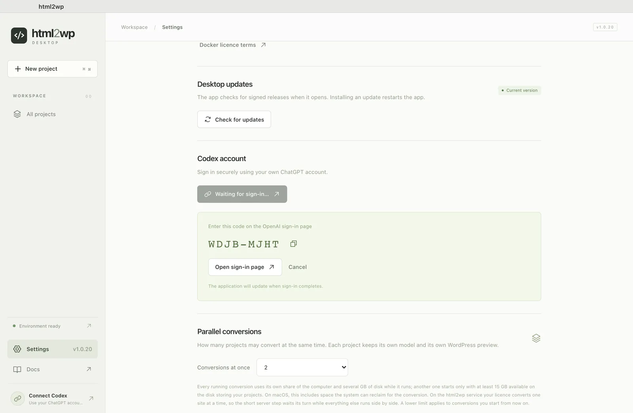This screenshot has height=413, width=633.
Task: Click the book icon next to Docs
Action: [x=17, y=369]
